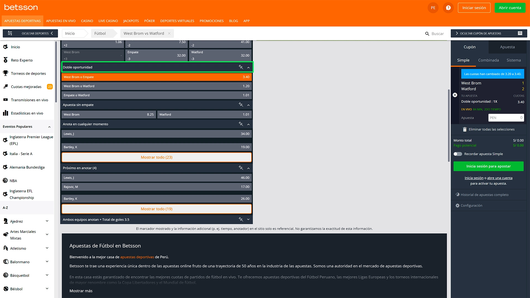Viewport: 530px width, 298px height.
Task: Expand Ambos equipos anotan + Total de goles
Action: pos(248,219)
